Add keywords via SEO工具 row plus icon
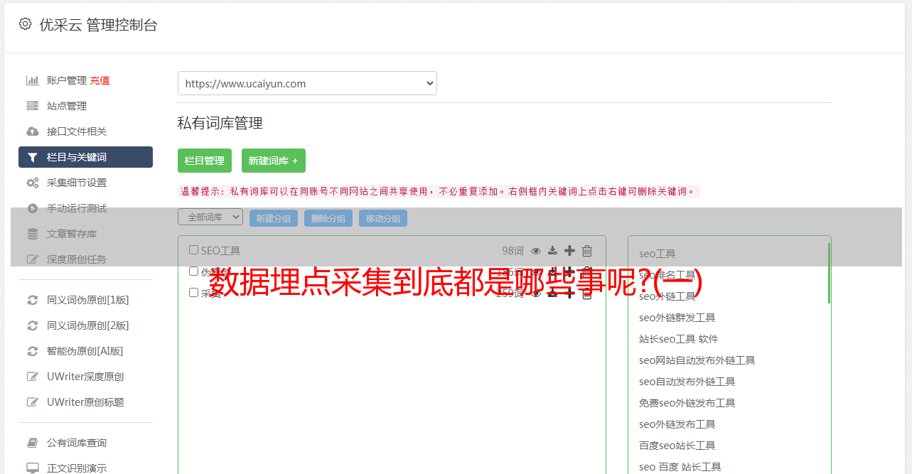912x474 pixels. [569, 250]
